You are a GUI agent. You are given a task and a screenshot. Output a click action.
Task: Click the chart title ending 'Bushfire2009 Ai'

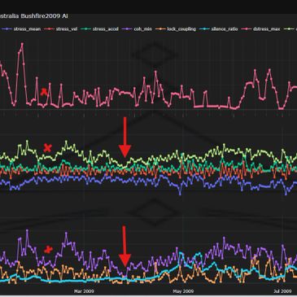pyautogui.click(x=33, y=16)
